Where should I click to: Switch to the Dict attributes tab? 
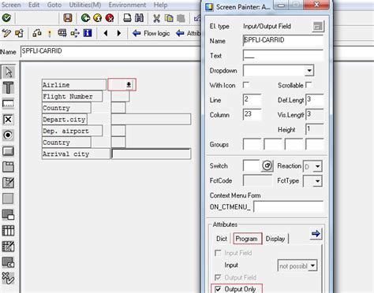(x=222, y=239)
